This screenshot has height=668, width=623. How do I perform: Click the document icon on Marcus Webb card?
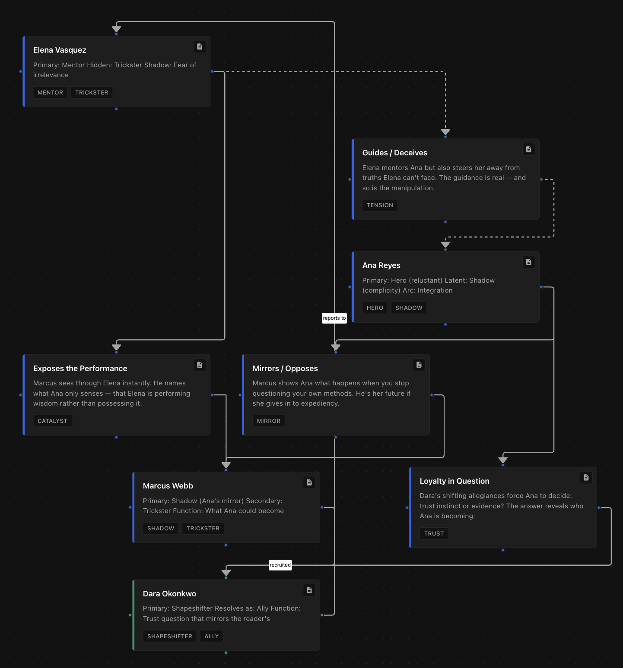(309, 482)
